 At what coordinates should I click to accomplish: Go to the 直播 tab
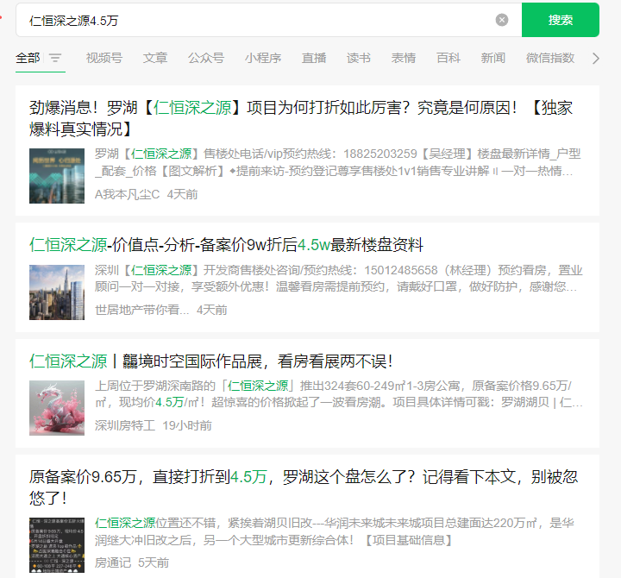pos(314,59)
